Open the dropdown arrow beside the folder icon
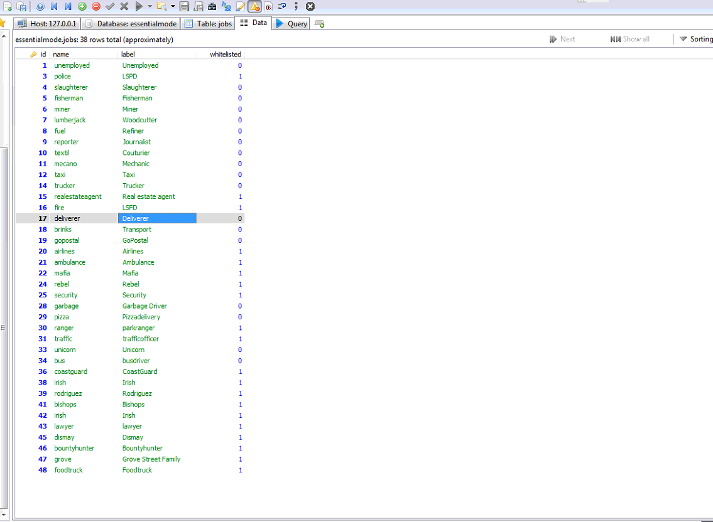The width and height of the screenshot is (713, 522). pos(173,6)
